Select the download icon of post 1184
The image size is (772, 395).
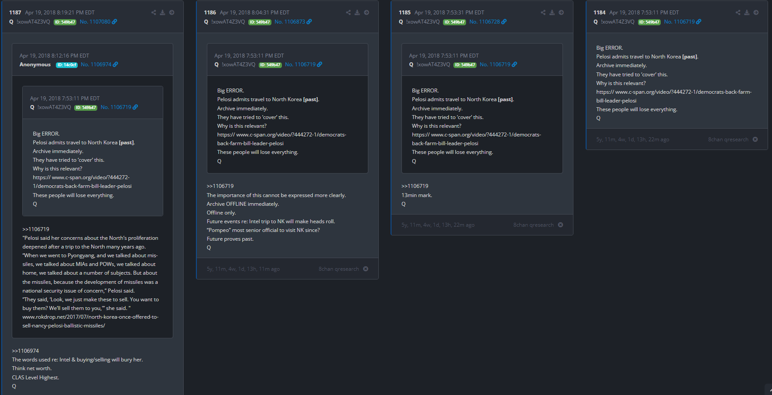[x=747, y=13]
